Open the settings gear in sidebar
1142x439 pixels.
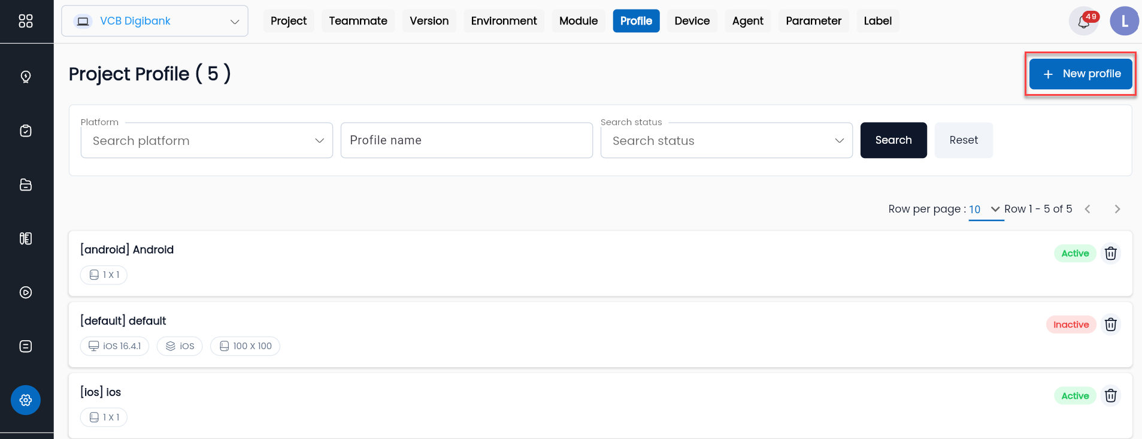[26, 400]
